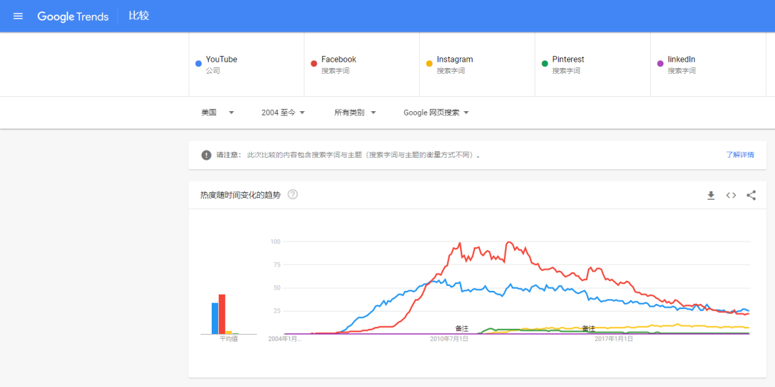
Task: Select the Facebook comparison term
Action: (362, 64)
